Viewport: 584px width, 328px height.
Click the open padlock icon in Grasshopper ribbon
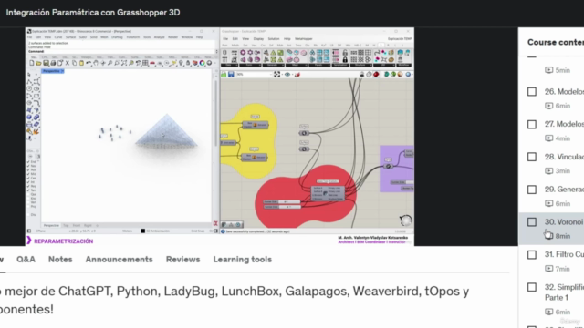[345, 53]
